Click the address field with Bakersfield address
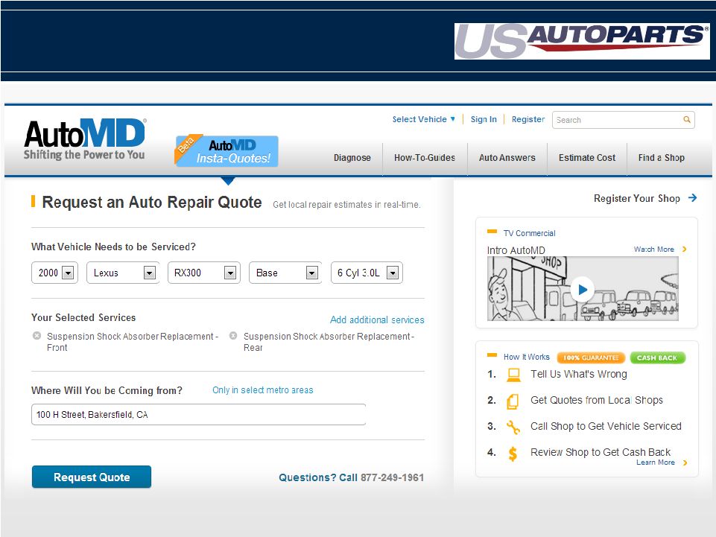 click(198, 415)
